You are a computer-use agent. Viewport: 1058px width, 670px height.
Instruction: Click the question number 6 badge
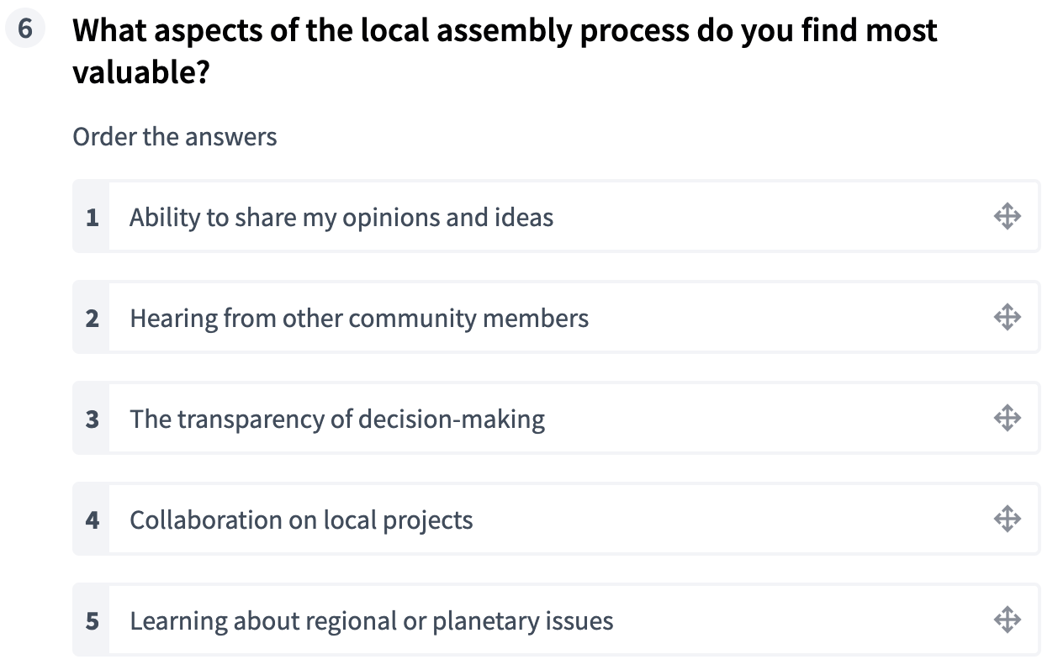click(x=25, y=29)
